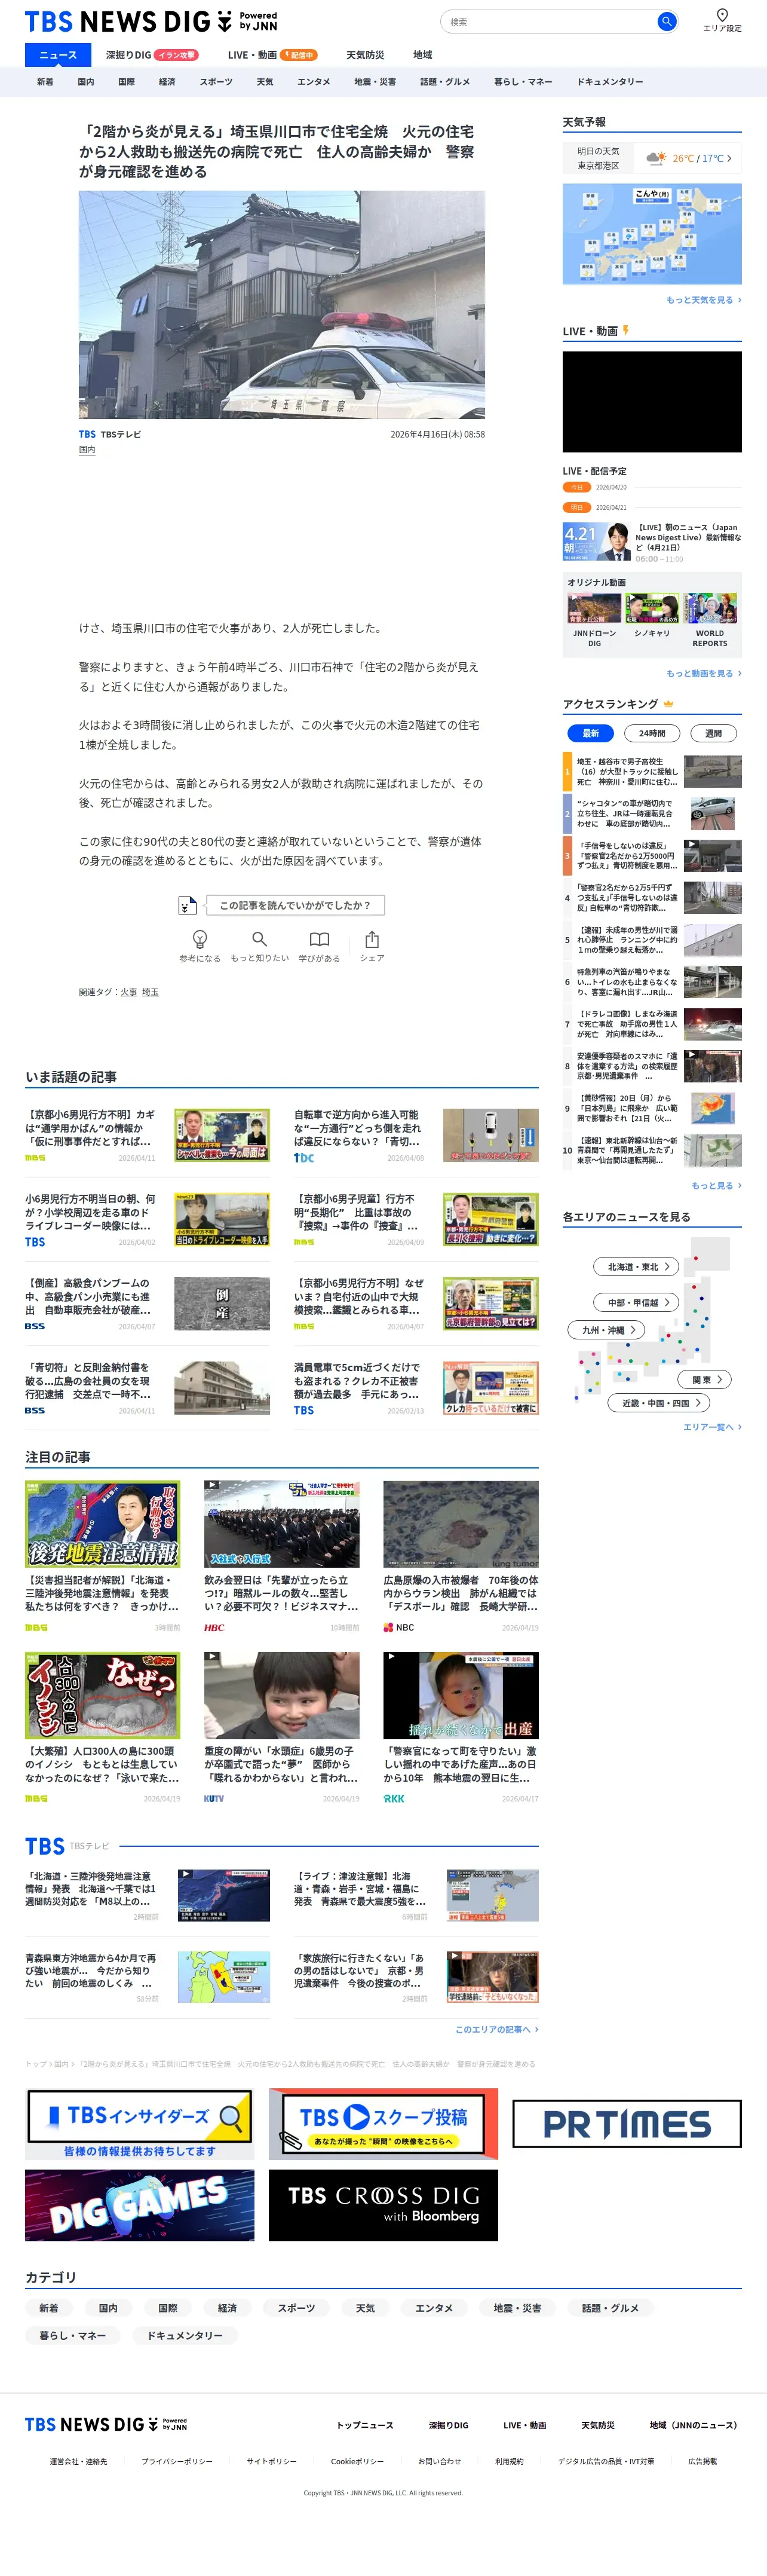Switch ranking to 24時間
This screenshot has width=767, height=2576.
tap(652, 733)
